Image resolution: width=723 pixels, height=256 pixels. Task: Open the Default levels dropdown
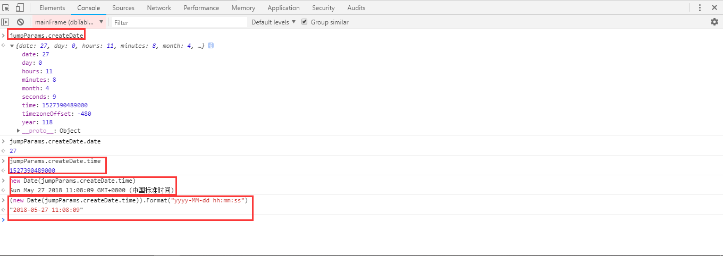pos(273,22)
